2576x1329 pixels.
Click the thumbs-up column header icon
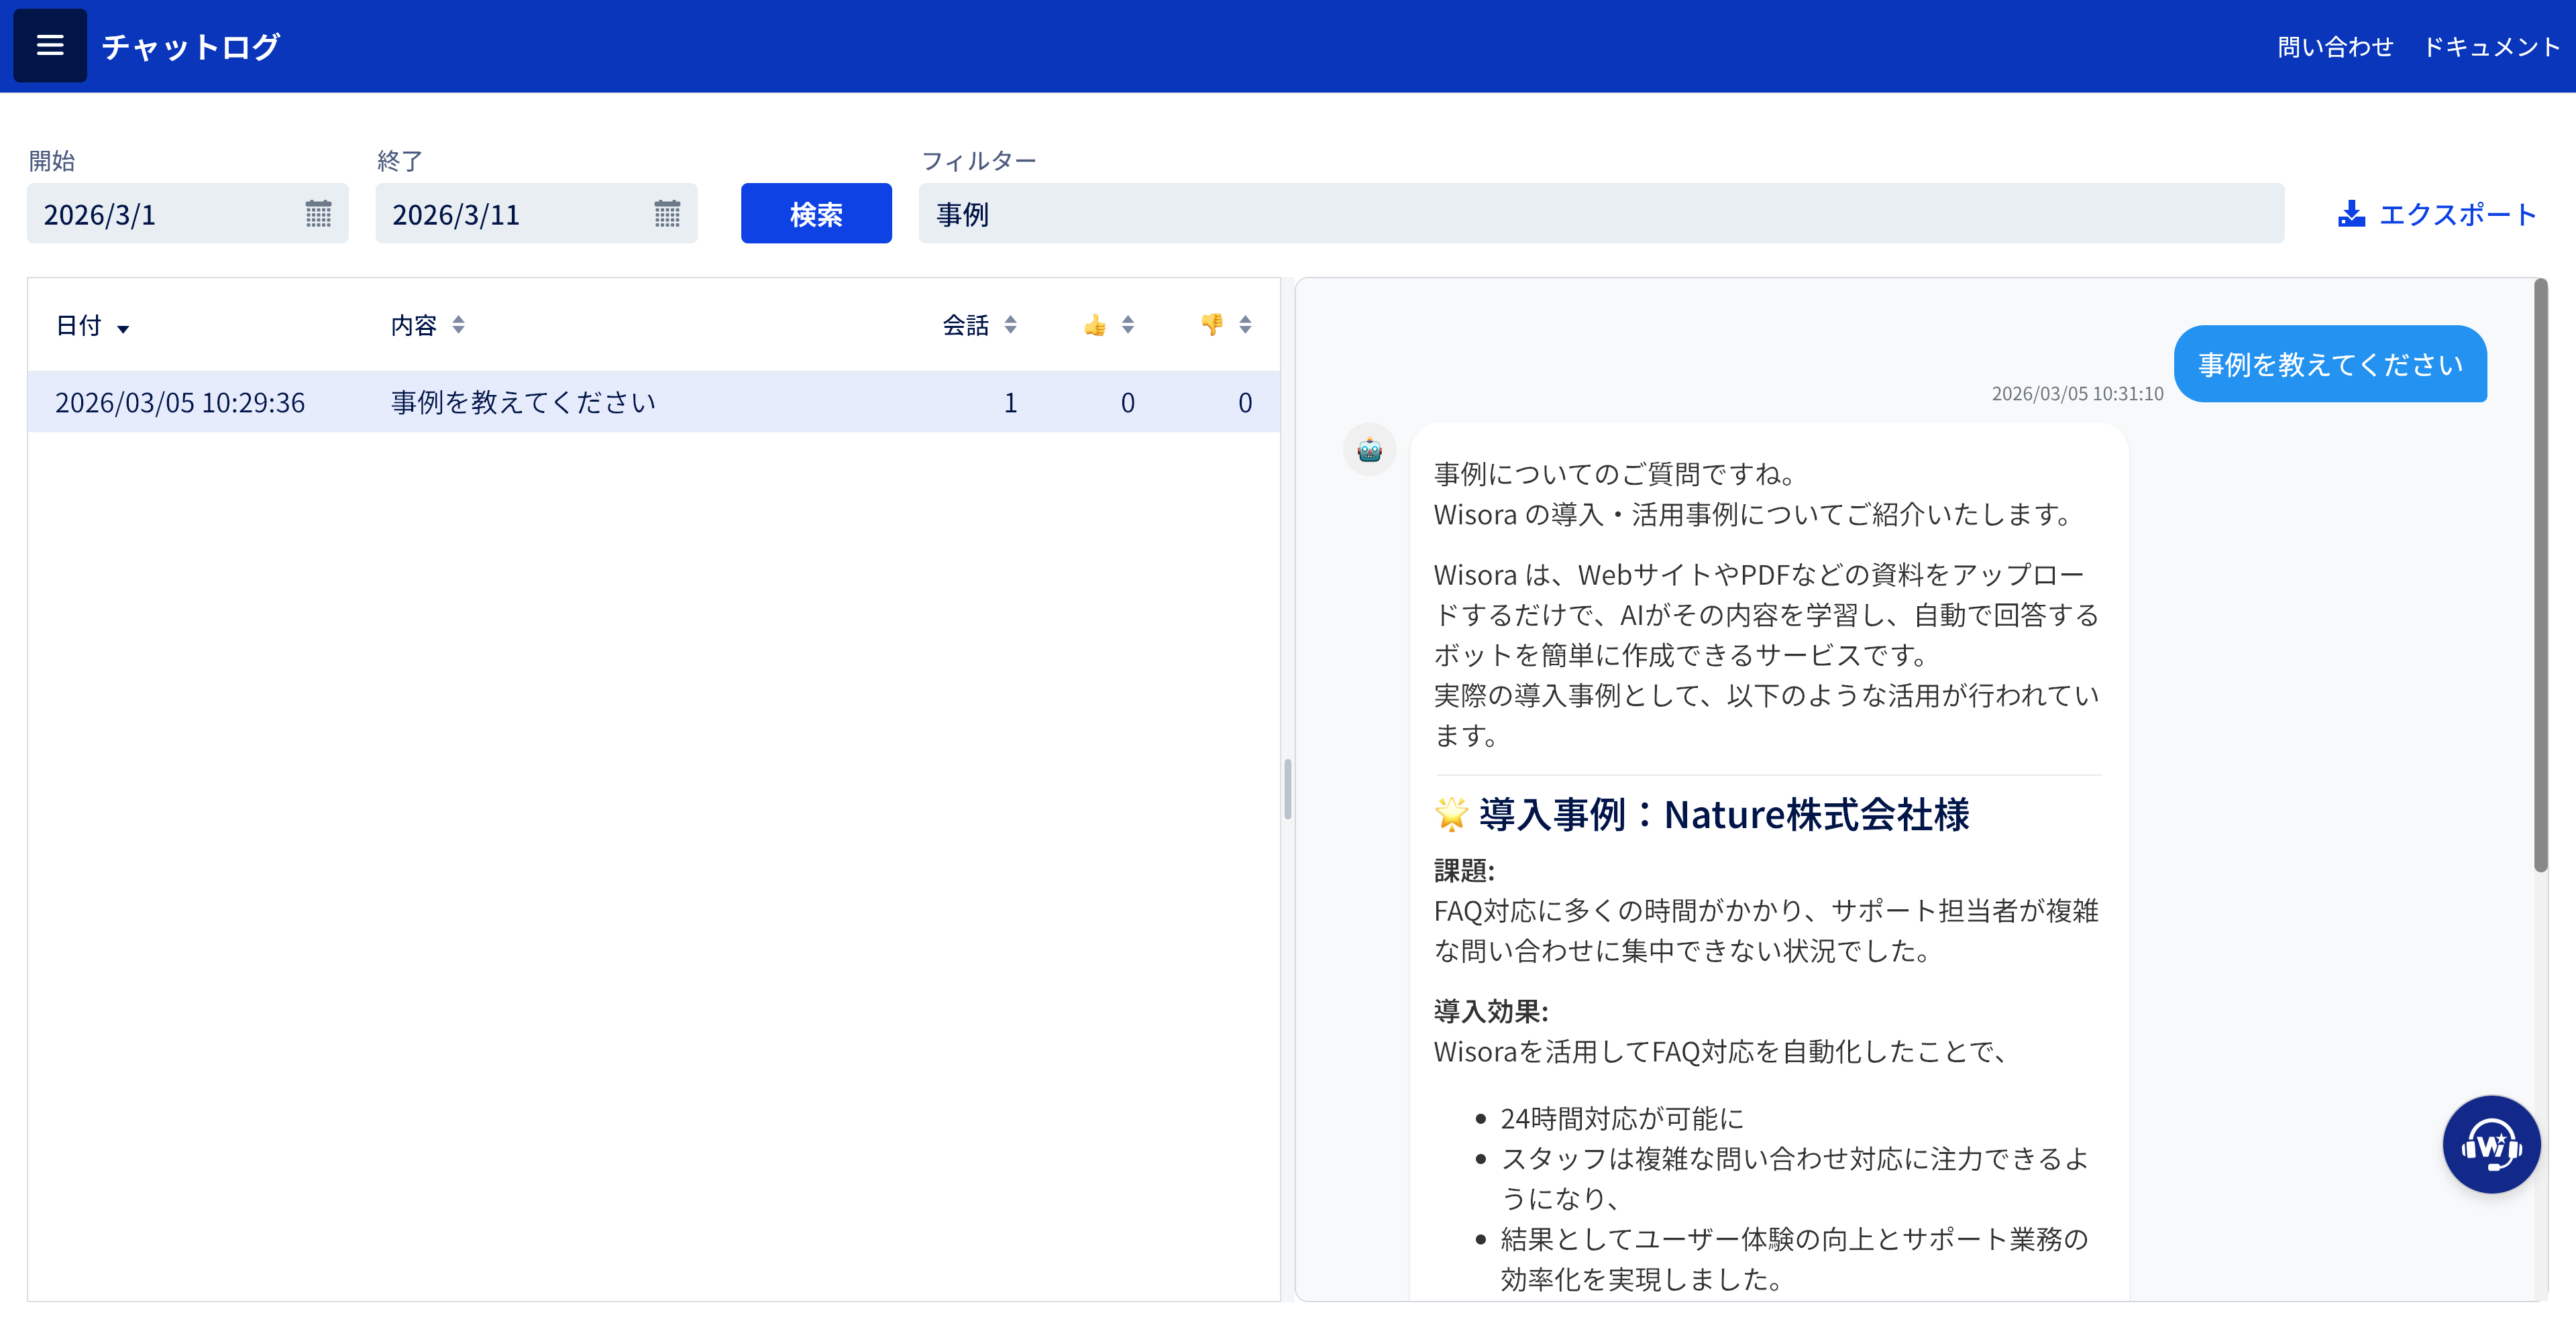click(1095, 325)
